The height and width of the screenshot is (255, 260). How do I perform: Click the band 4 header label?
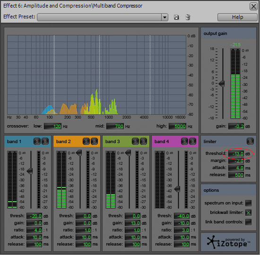tap(162, 142)
